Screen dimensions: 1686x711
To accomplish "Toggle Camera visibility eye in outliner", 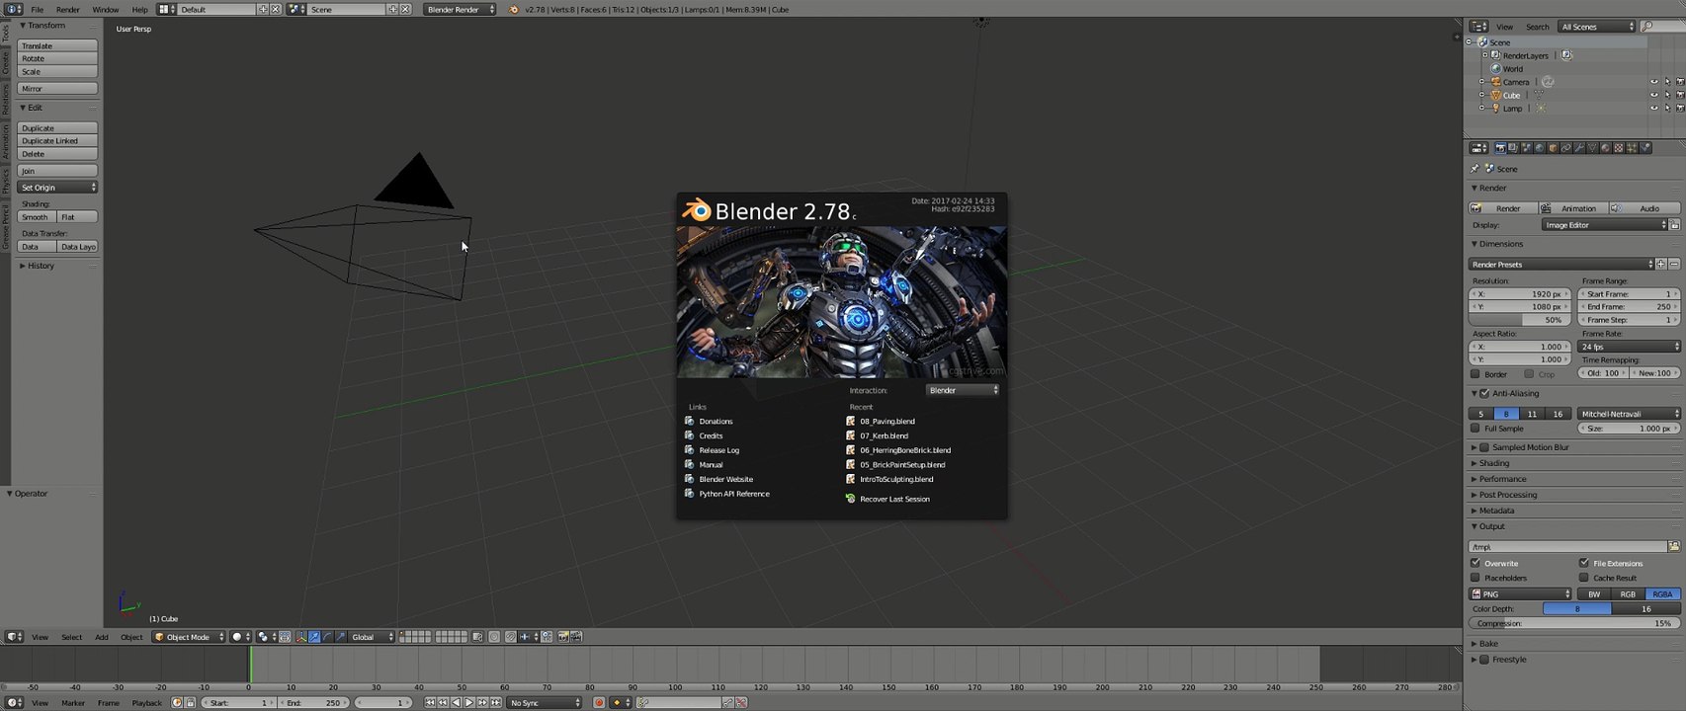I will (x=1653, y=82).
